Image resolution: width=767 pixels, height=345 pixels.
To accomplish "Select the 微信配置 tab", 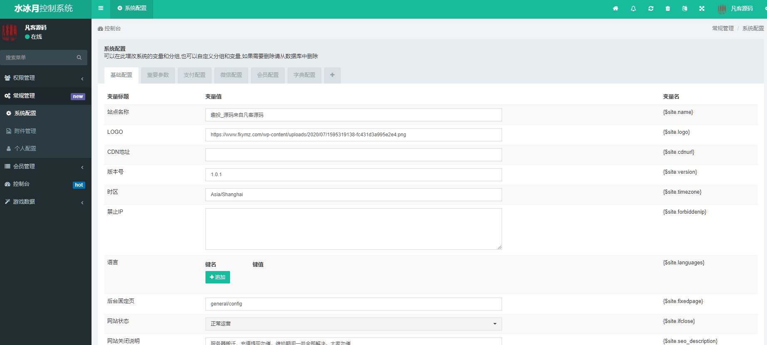I will coord(231,75).
